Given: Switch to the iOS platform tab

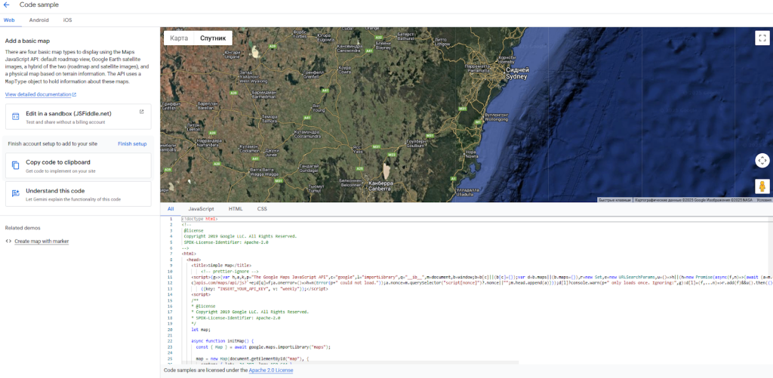Looking at the screenshot, I should pyautogui.click(x=68, y=20).
